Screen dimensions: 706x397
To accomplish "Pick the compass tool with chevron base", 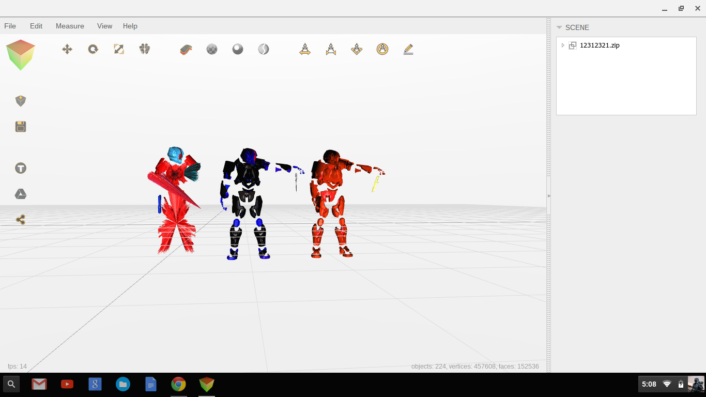I will 357,49.
